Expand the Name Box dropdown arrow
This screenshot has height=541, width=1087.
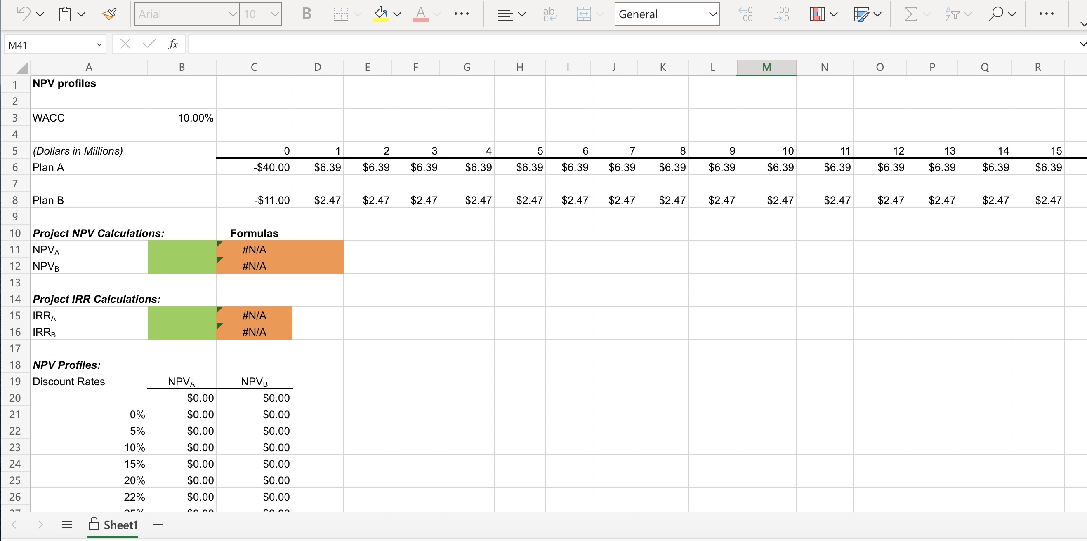click(x=99, y=44)
